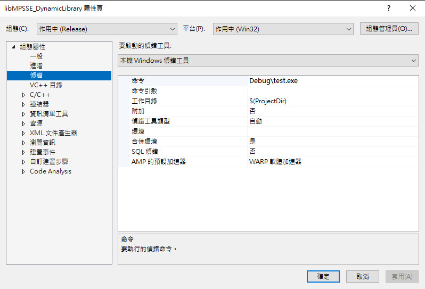Select 進階 in the property tree

click(x=36, y=66)
